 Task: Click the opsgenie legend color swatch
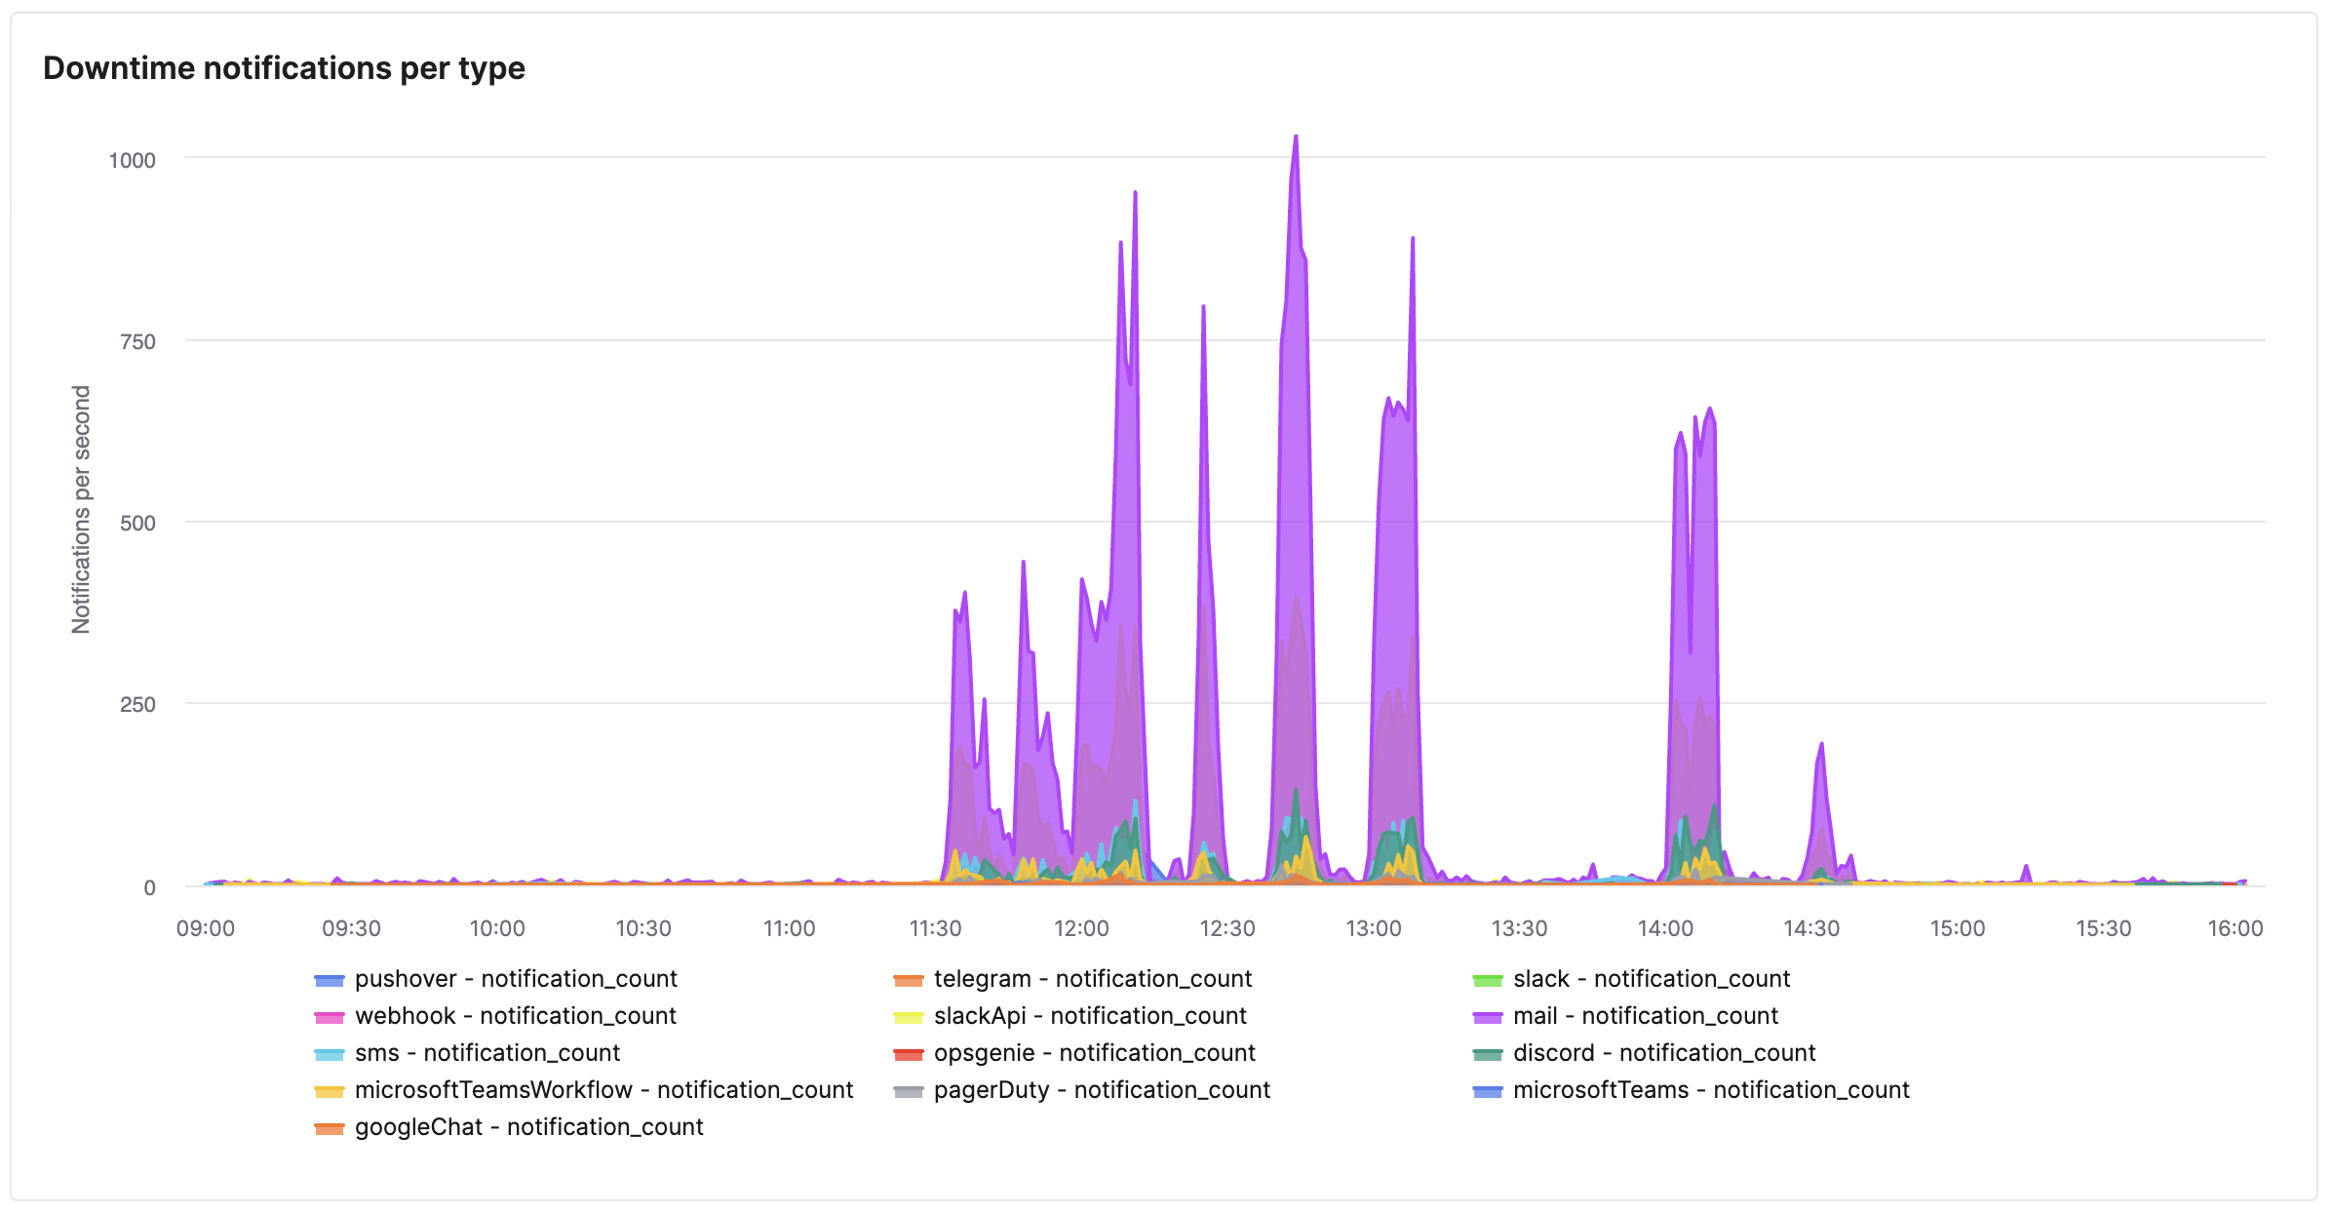tap(909, 1054)
